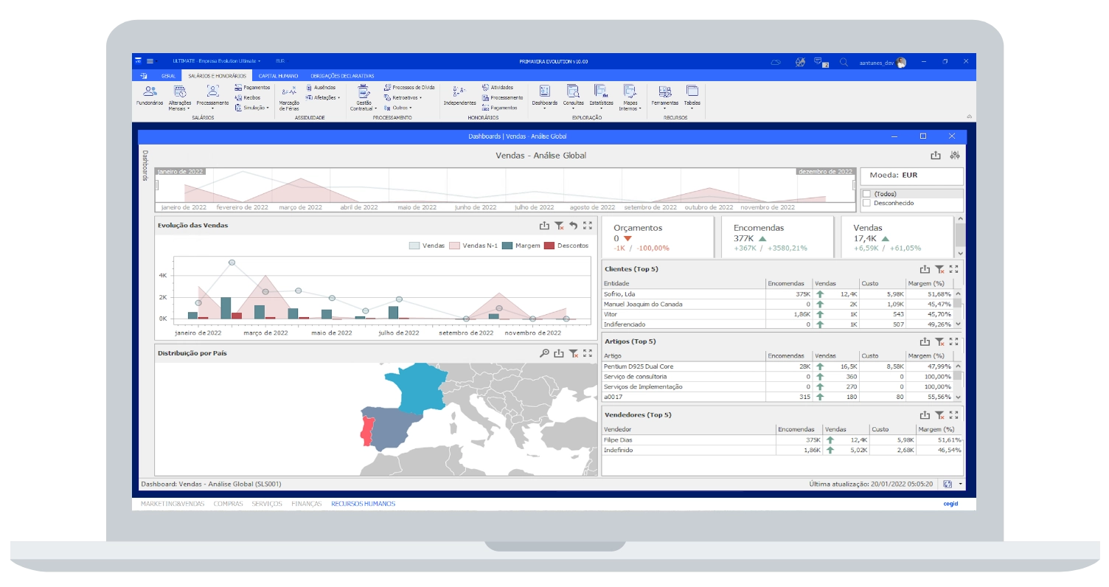Image resolution: width=1109 pixels, height=587 pixels.
Task: Open the RECURSOS HUMANOS module
Action: [363, 504]
